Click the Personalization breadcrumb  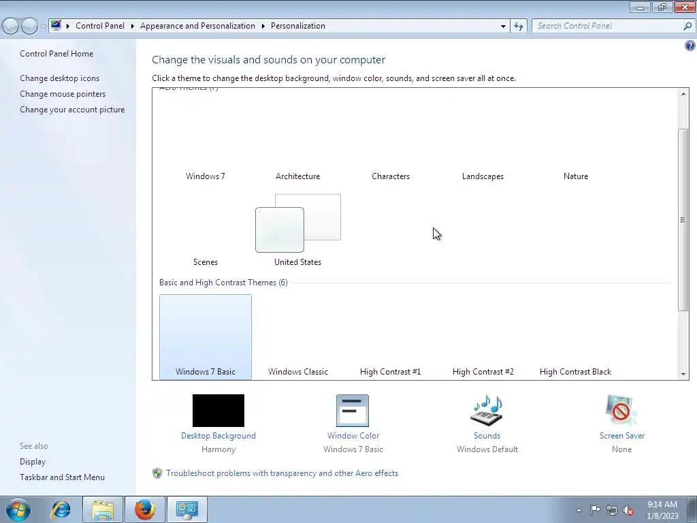pyautogui.click(x=298, y=26)
